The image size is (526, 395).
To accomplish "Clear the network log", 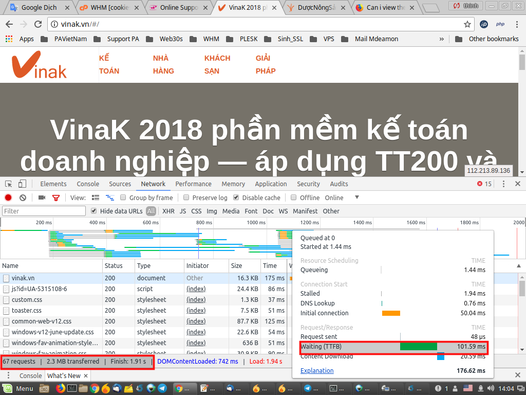I will click(x=23, y=197).
